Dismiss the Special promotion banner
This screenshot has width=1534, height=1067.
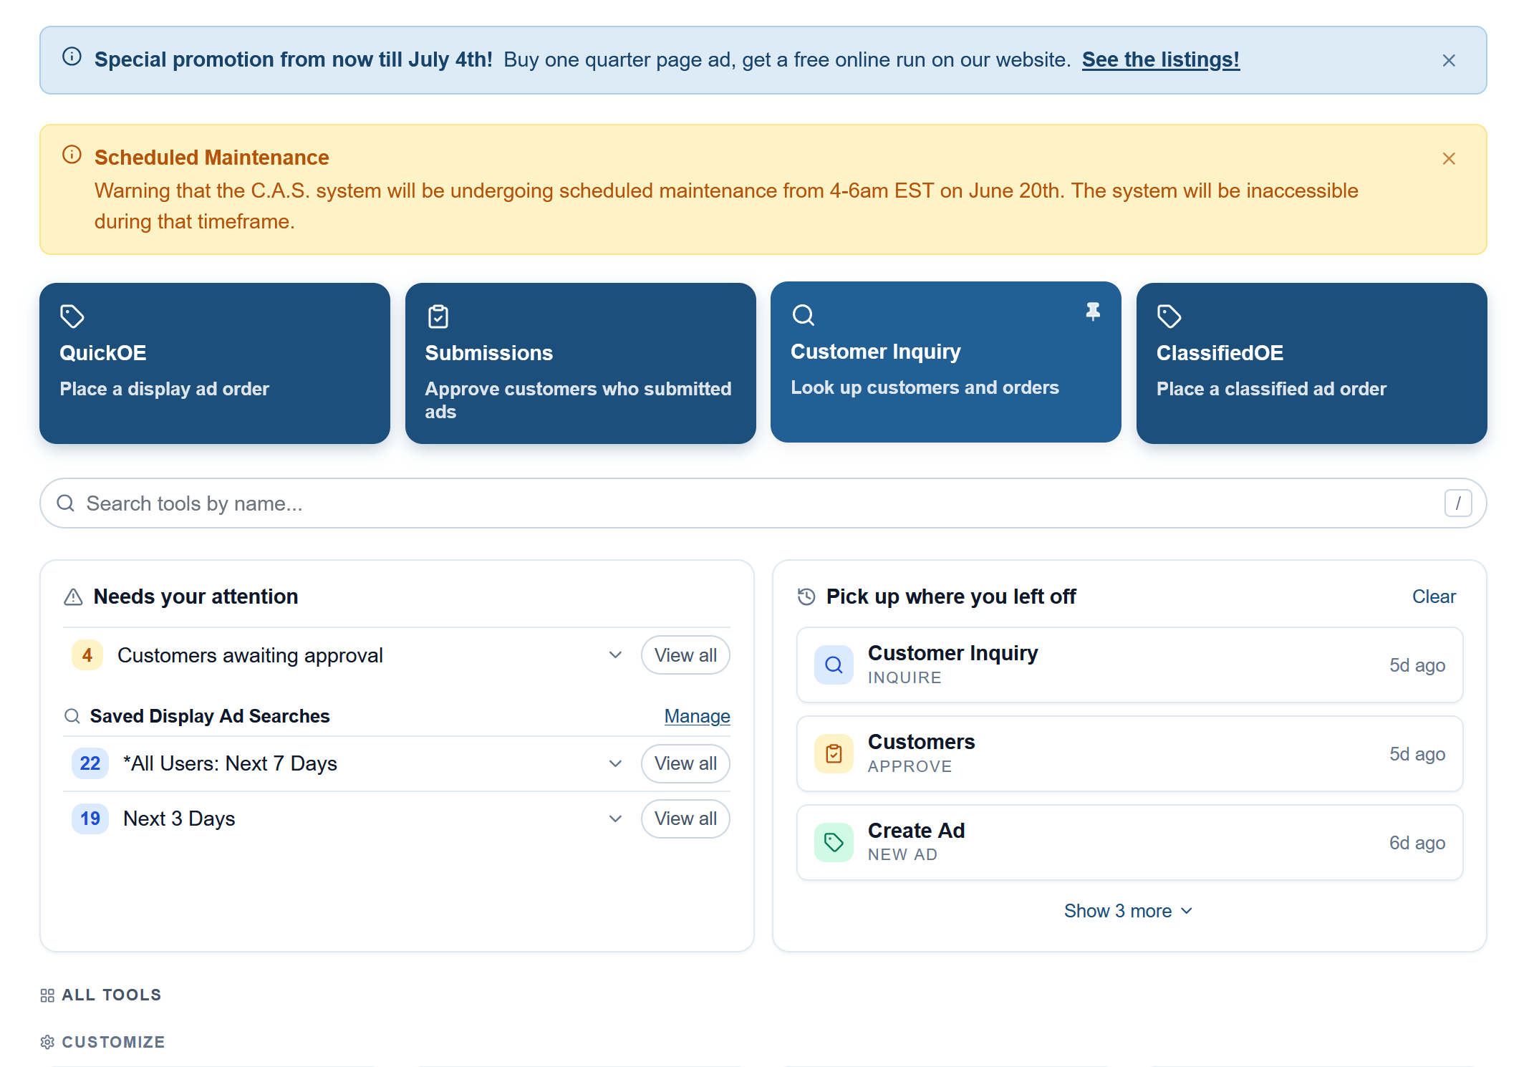1448,61
